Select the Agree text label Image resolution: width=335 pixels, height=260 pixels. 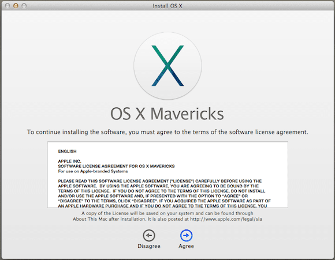[186, 246]
